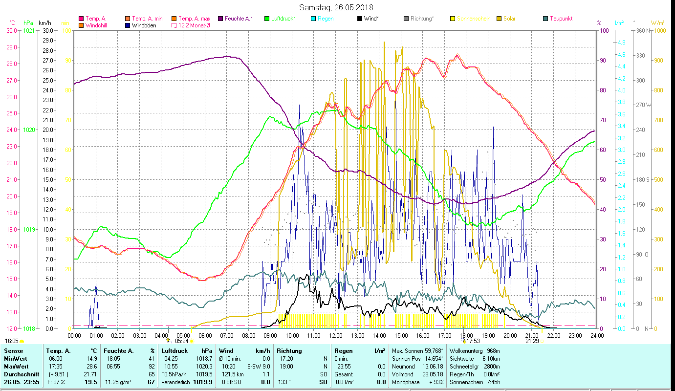Click the sun icon beside 16:05
Image resolution: width=675 pixels, height=391 pixels.
[x=22, y=341]
